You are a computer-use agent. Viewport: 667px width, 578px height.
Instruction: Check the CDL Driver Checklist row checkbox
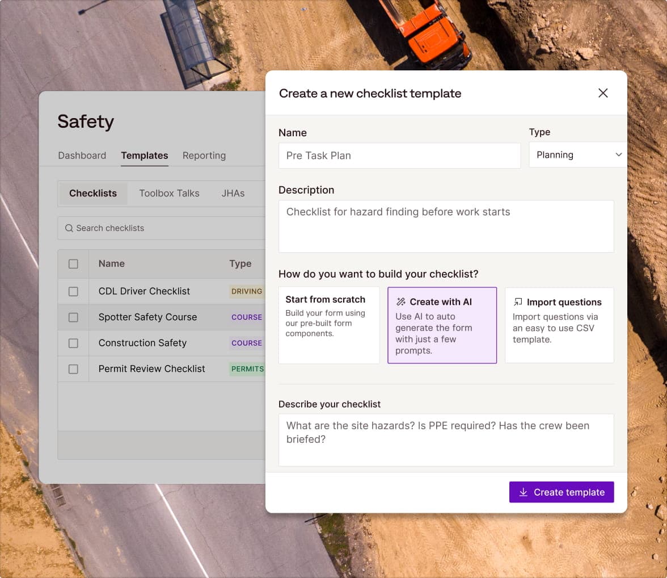click(x=73, y=291)
